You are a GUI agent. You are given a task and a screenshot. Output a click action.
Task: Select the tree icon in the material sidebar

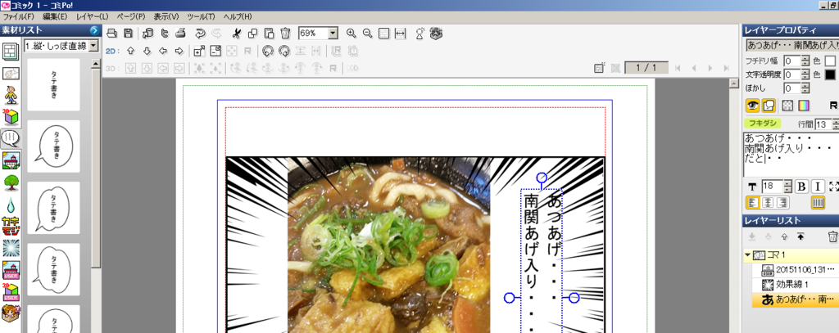[x=10, y=182]
